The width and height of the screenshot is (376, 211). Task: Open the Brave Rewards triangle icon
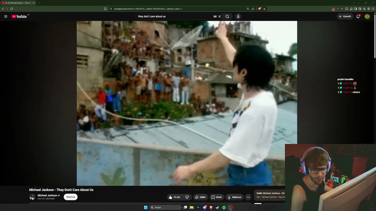click(264, 9)
